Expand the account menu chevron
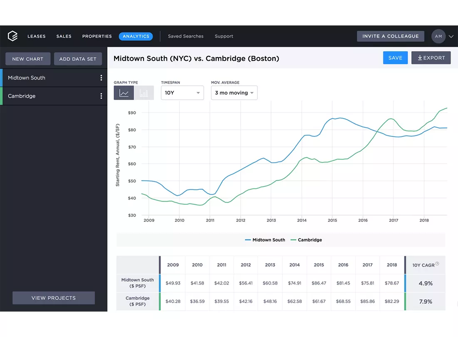Screen dimensions: 458x337 click(451, 37)
